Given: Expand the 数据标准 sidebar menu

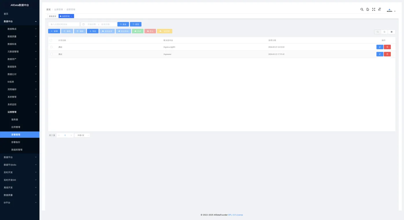Looking at the screenshot, I should pos(20,44).
